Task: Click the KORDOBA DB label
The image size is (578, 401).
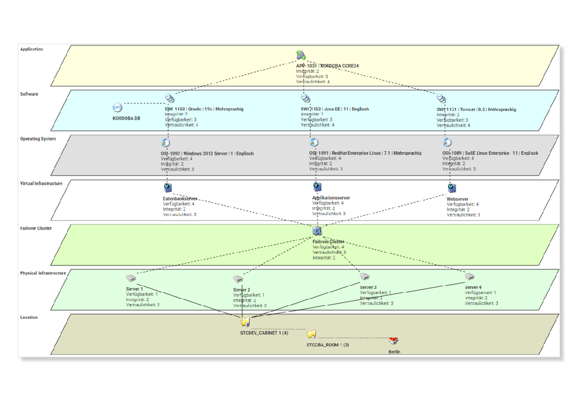Action: 126,119
